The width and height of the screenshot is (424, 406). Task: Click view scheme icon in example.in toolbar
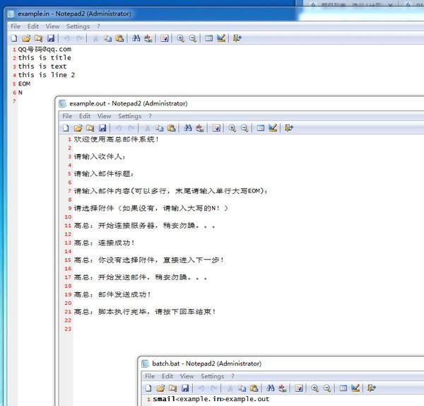(x=208, y=38)
